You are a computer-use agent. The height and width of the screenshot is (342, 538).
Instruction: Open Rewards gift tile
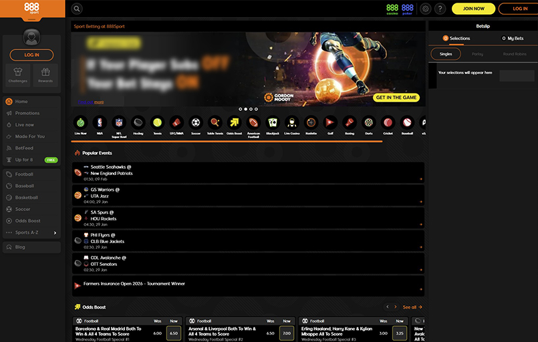45,75
